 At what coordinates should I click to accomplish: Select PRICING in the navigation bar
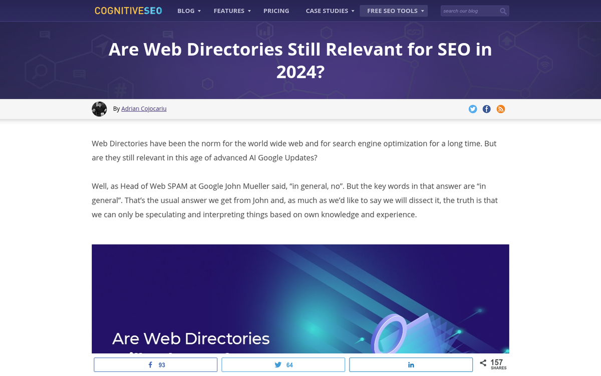pos(276,11)
